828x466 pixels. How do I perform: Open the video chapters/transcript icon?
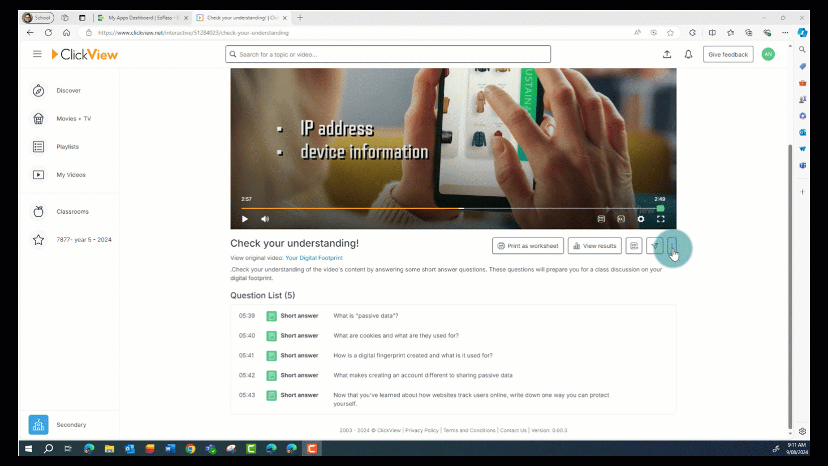pos(601,219)
